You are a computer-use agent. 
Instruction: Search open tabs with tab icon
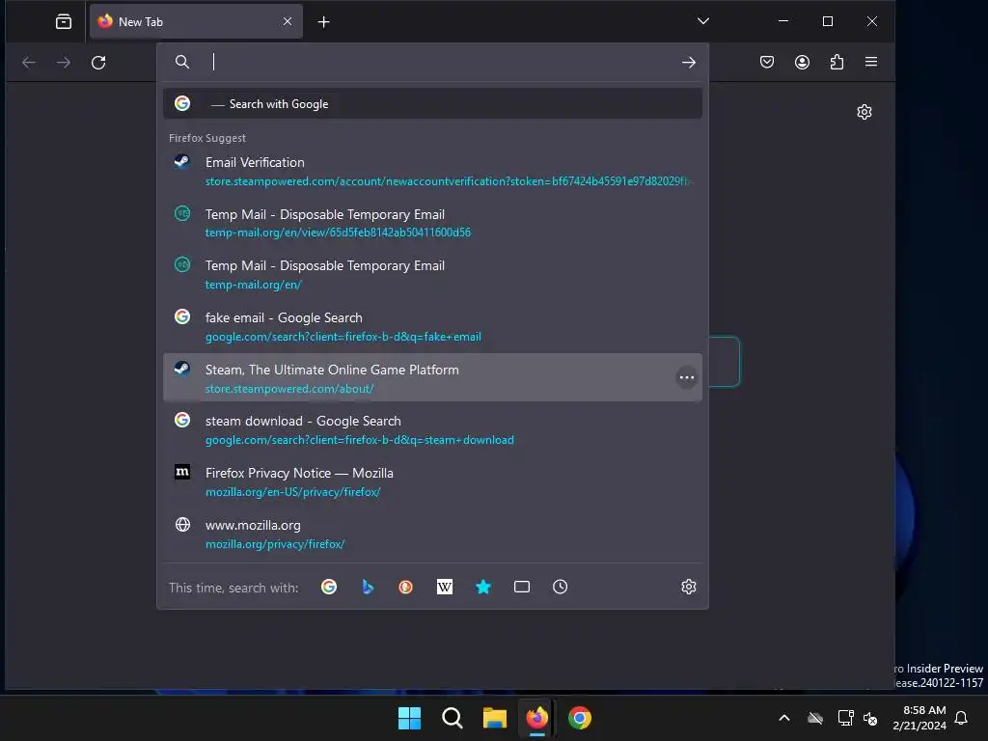(x=522, y=588)
